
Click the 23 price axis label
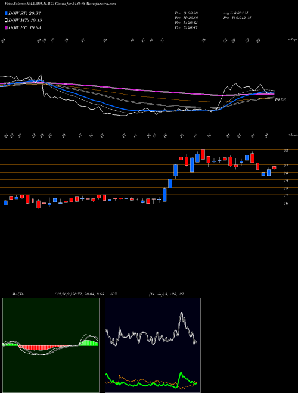(285, 151)
